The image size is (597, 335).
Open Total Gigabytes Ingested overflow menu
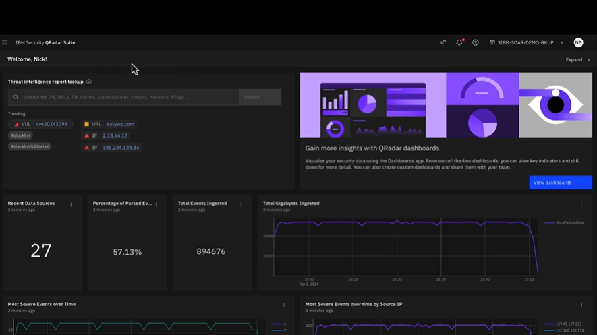pos(581,205)
